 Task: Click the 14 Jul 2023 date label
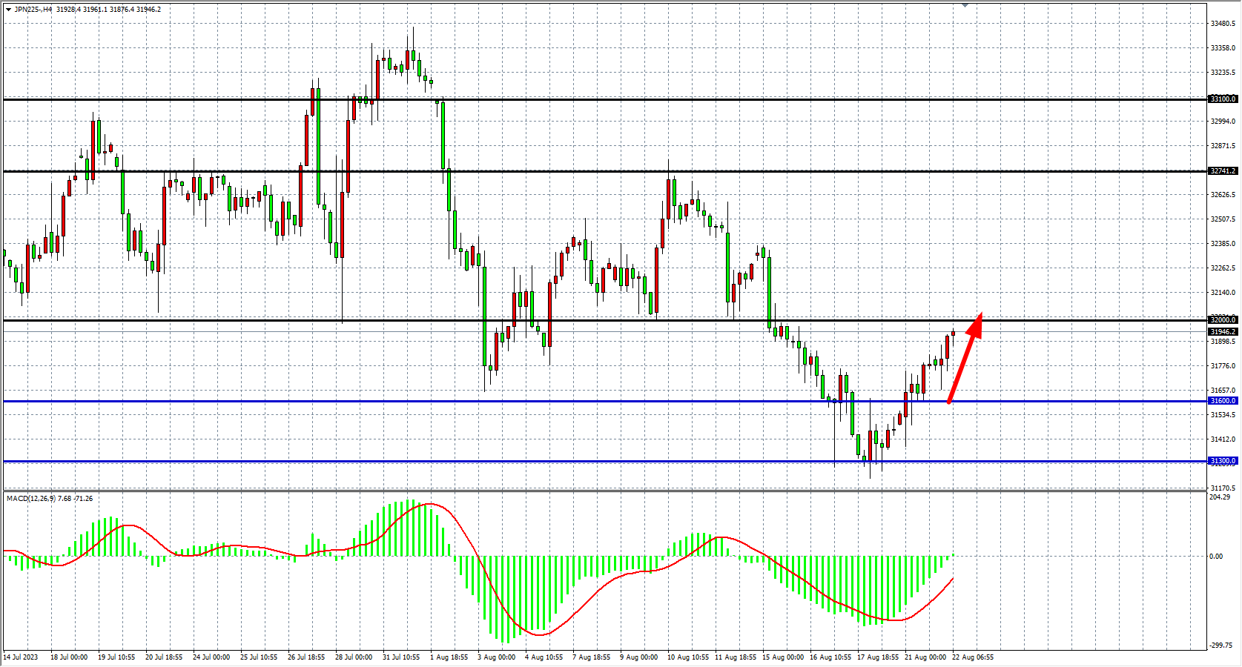coord(21,657)
